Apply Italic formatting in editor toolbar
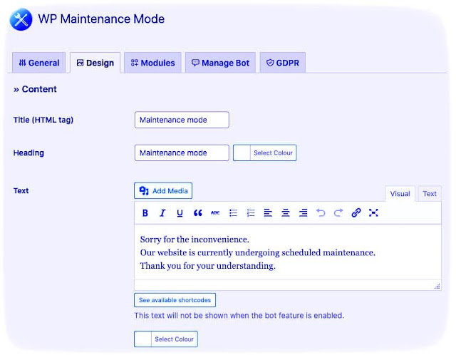 tap(162, 213)
